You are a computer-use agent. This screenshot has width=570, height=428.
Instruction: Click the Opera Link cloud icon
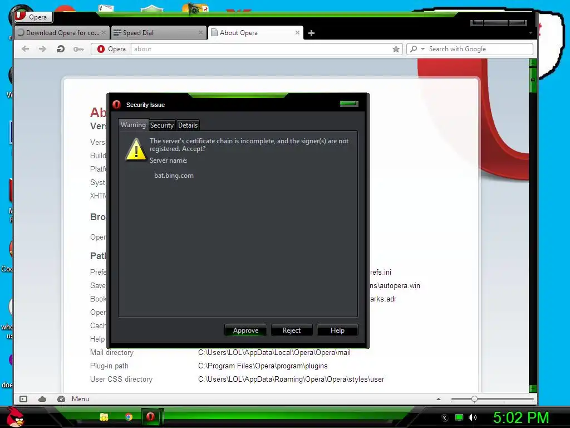42,399
